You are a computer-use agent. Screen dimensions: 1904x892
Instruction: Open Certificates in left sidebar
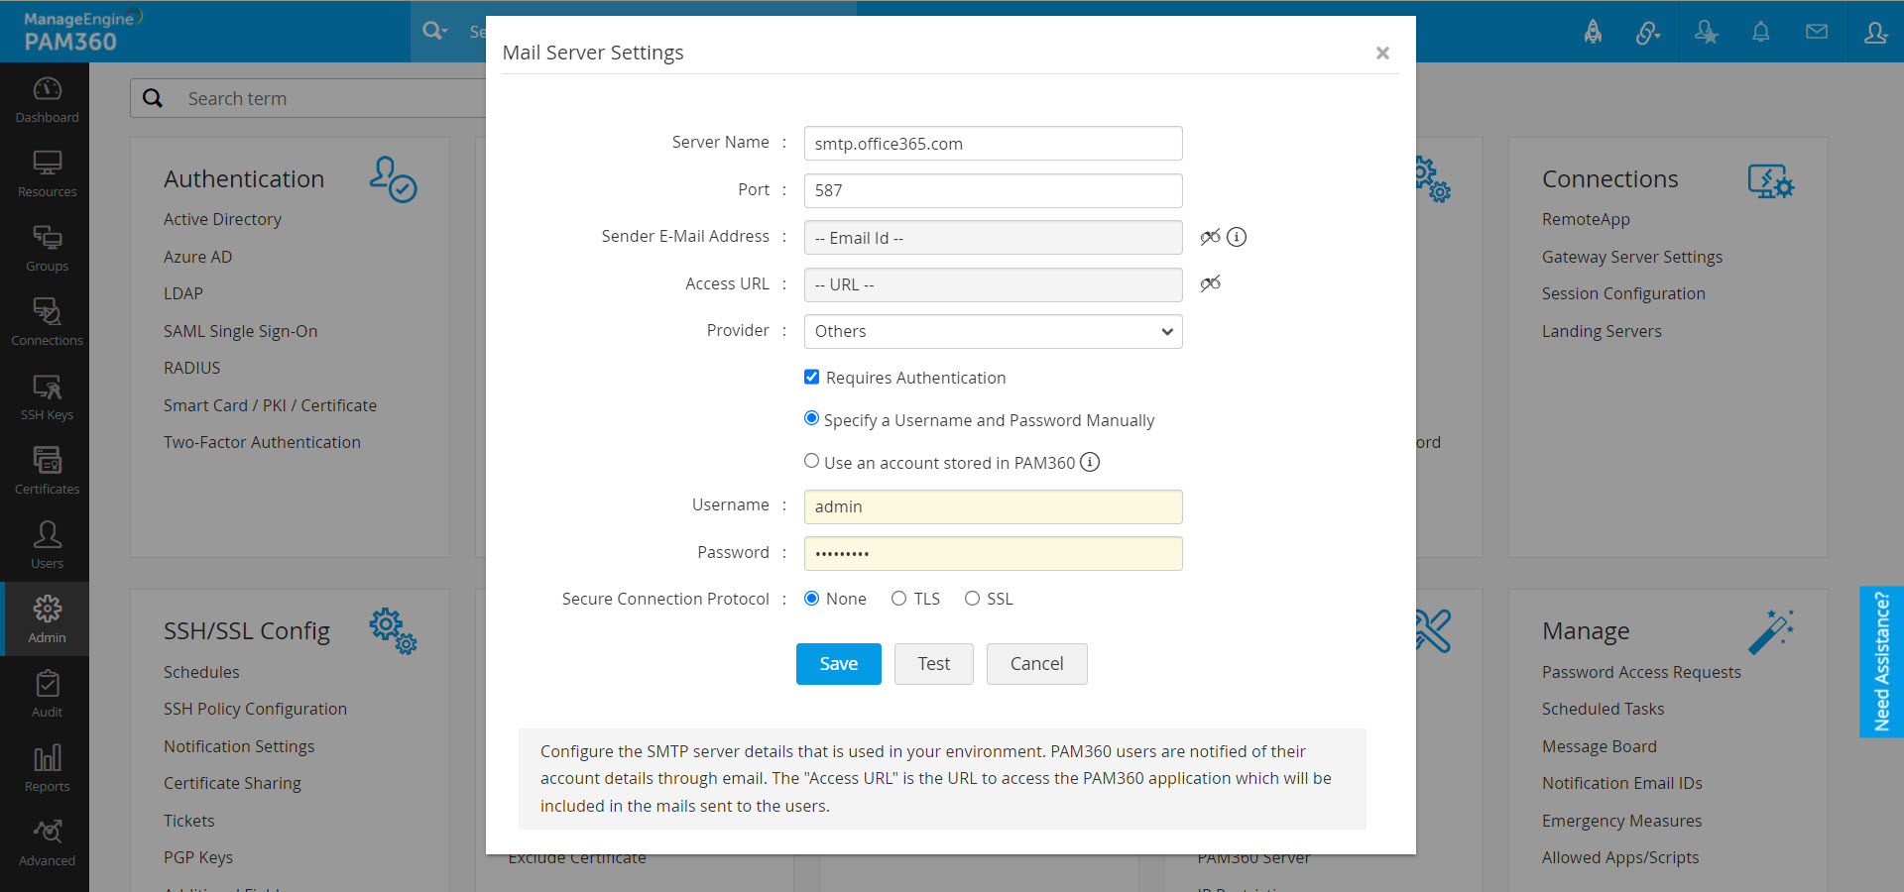(47, 471)
